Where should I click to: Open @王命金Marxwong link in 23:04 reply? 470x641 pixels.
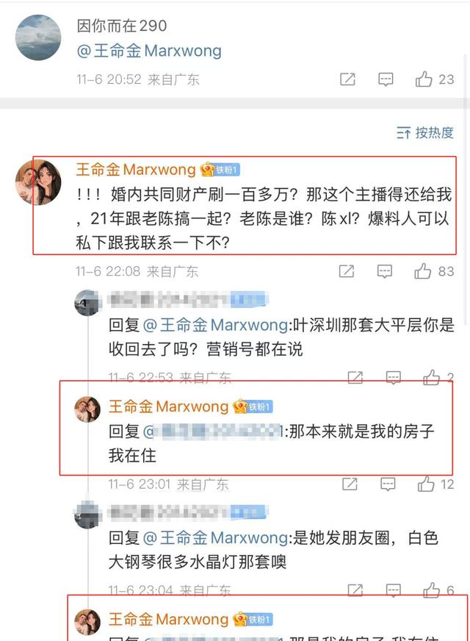[216, 537]
